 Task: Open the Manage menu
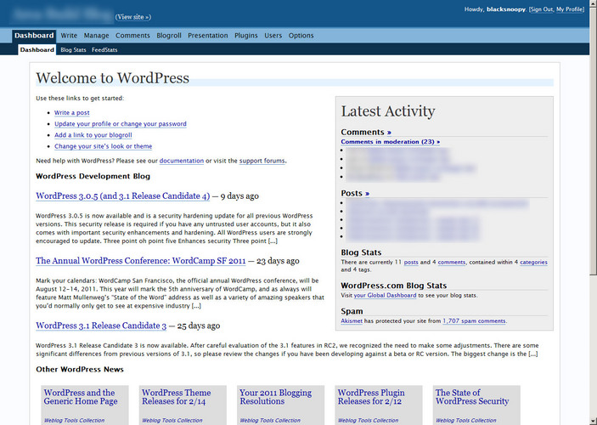96,36
